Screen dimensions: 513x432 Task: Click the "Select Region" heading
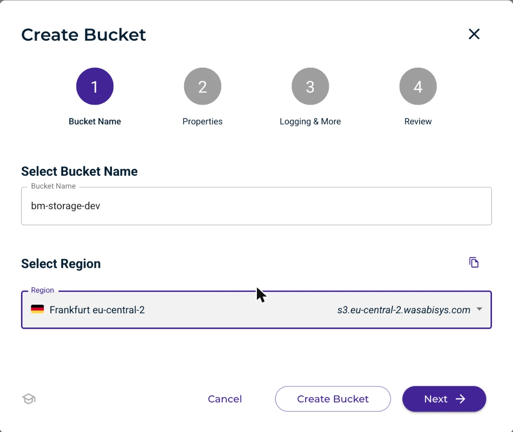click(x=61, y=264)
